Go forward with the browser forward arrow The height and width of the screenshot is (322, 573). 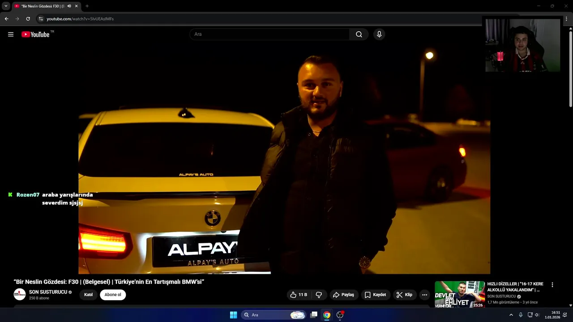(x=17, y=19)
